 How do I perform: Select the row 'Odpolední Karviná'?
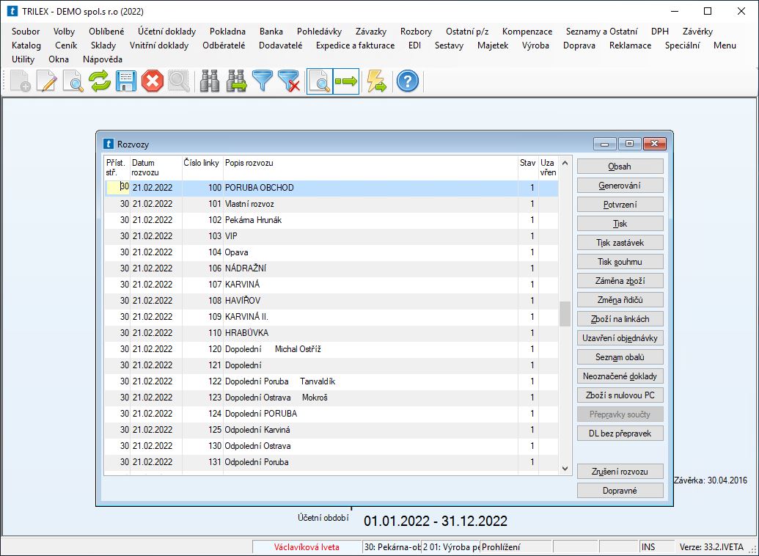pyautogui.click(x=331, y=430)
